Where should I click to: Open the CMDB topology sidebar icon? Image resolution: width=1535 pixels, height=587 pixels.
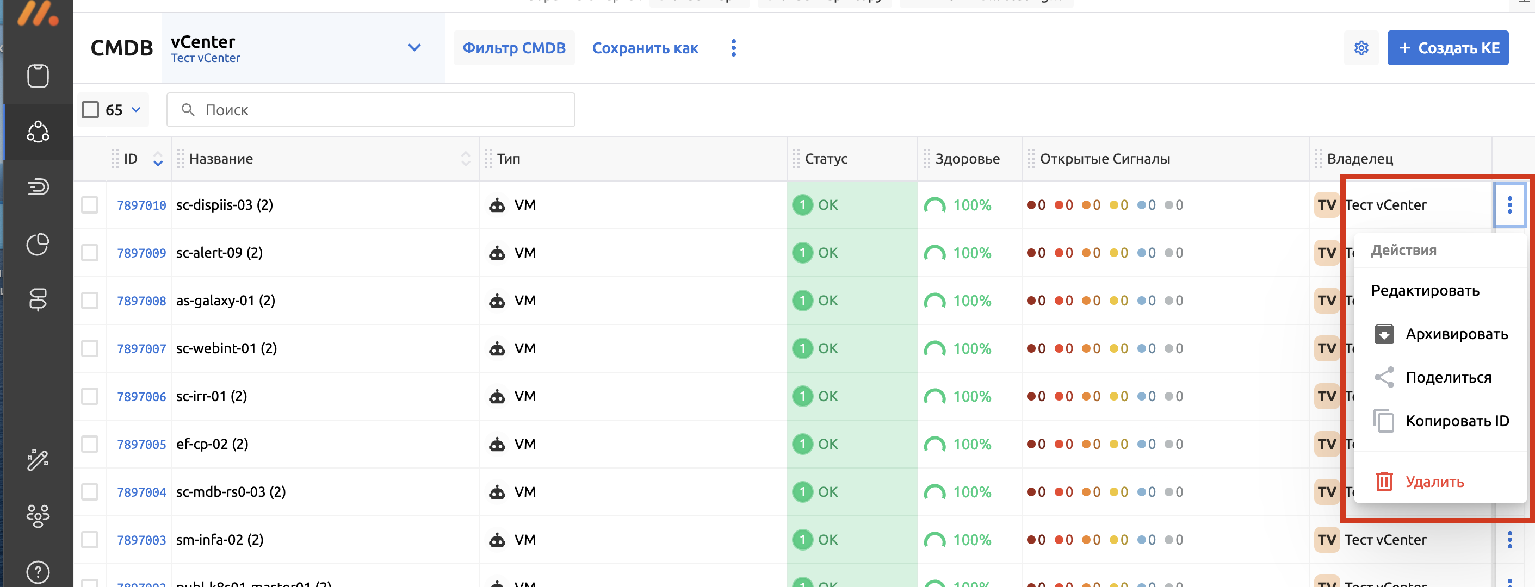tap(38, 132)
